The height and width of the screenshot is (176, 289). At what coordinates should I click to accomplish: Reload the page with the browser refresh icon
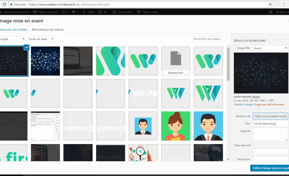click(4, 4)
